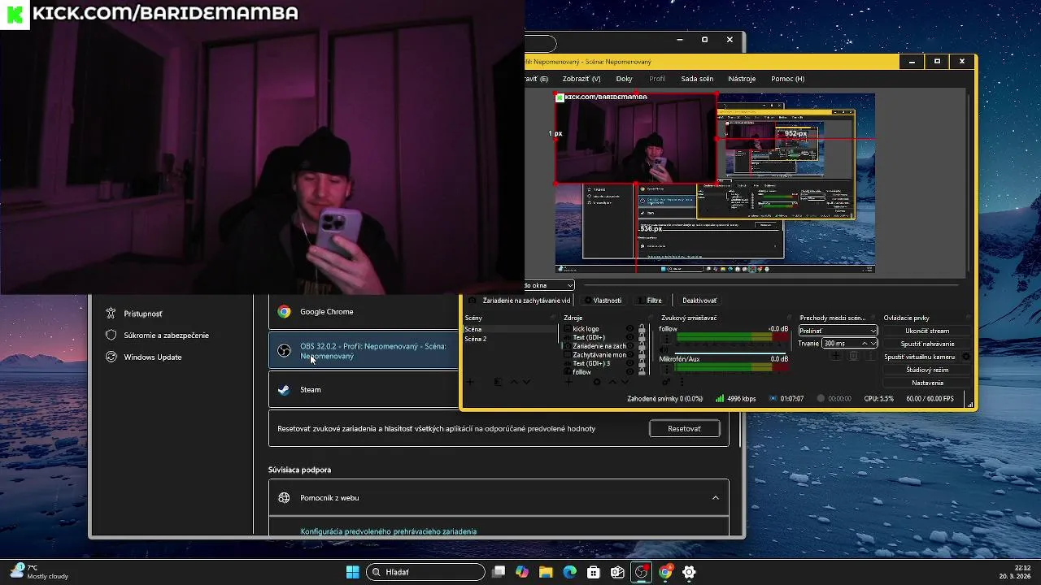Mute the follow audio track
The width and height of the screenshot is (1041, 585).
[664, 350]
